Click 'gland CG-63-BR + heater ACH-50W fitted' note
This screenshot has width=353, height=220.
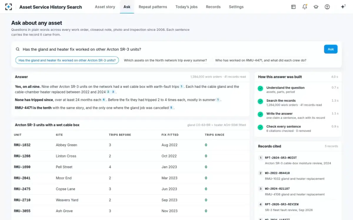[217, 125]
